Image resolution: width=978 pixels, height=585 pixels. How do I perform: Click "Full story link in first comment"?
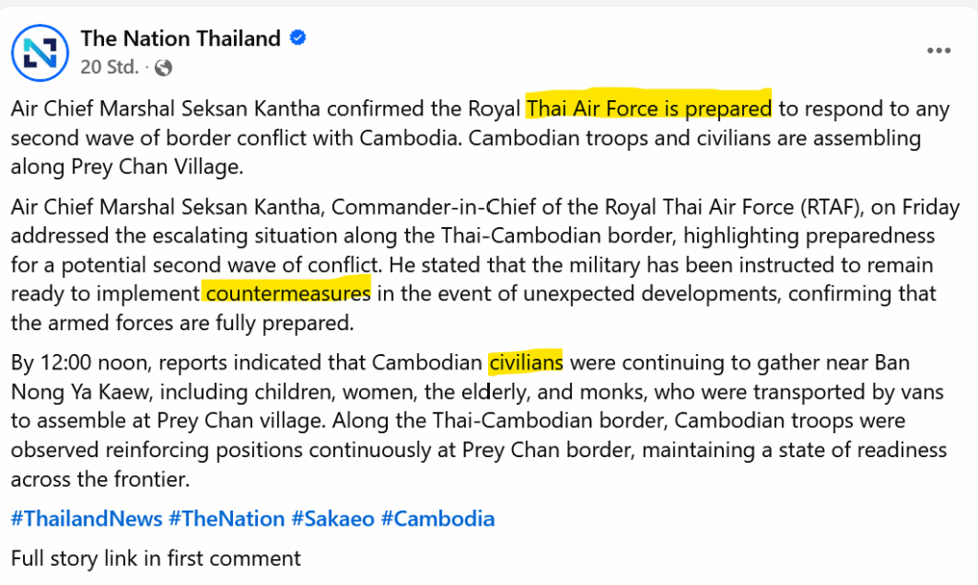156,557
